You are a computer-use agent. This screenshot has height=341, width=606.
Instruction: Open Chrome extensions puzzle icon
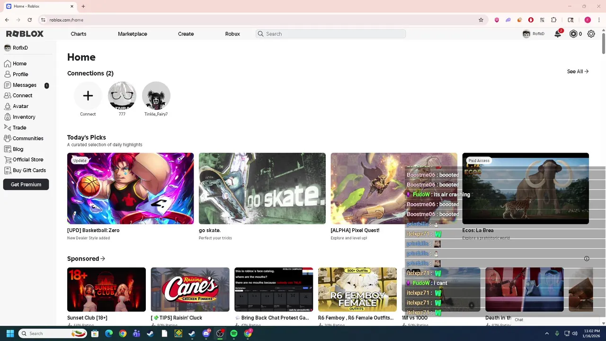pyautogui.click(x=553, y=20)
